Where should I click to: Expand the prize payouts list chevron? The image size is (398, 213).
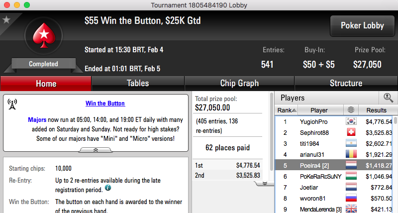(x=265, y=183)
